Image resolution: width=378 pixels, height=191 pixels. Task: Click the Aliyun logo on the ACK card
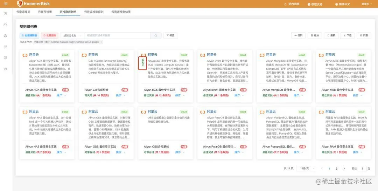(25, 55)
